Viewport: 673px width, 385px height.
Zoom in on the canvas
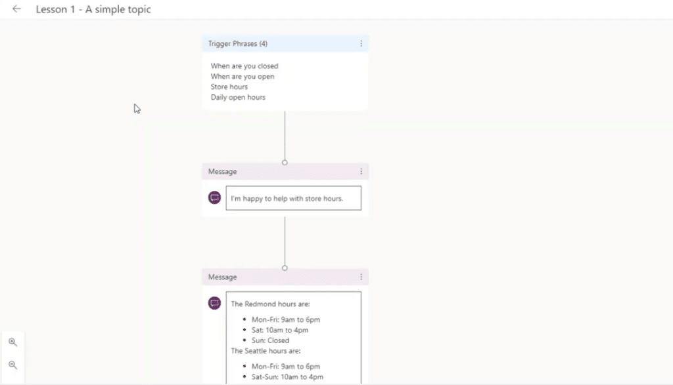[x=13, y=342]
